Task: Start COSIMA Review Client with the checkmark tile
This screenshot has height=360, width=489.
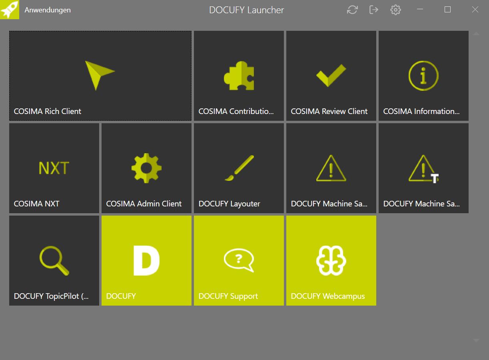Action: pos(331,76)
